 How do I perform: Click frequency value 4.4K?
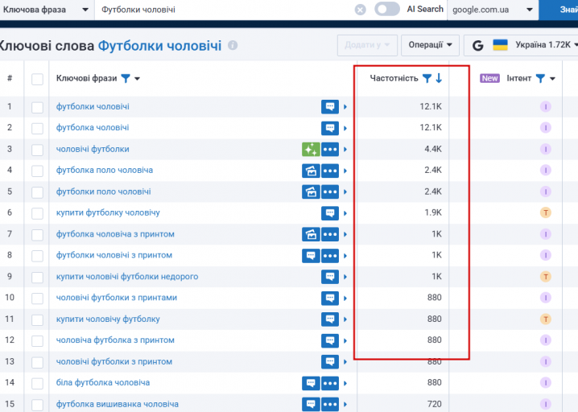(x=433, y=149)
